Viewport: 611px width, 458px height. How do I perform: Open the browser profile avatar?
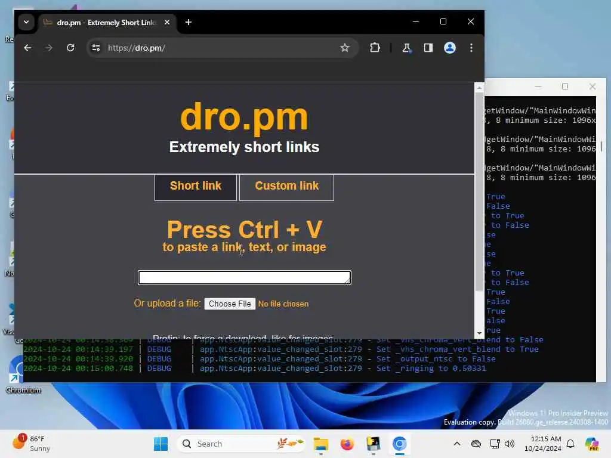[450, 48]
